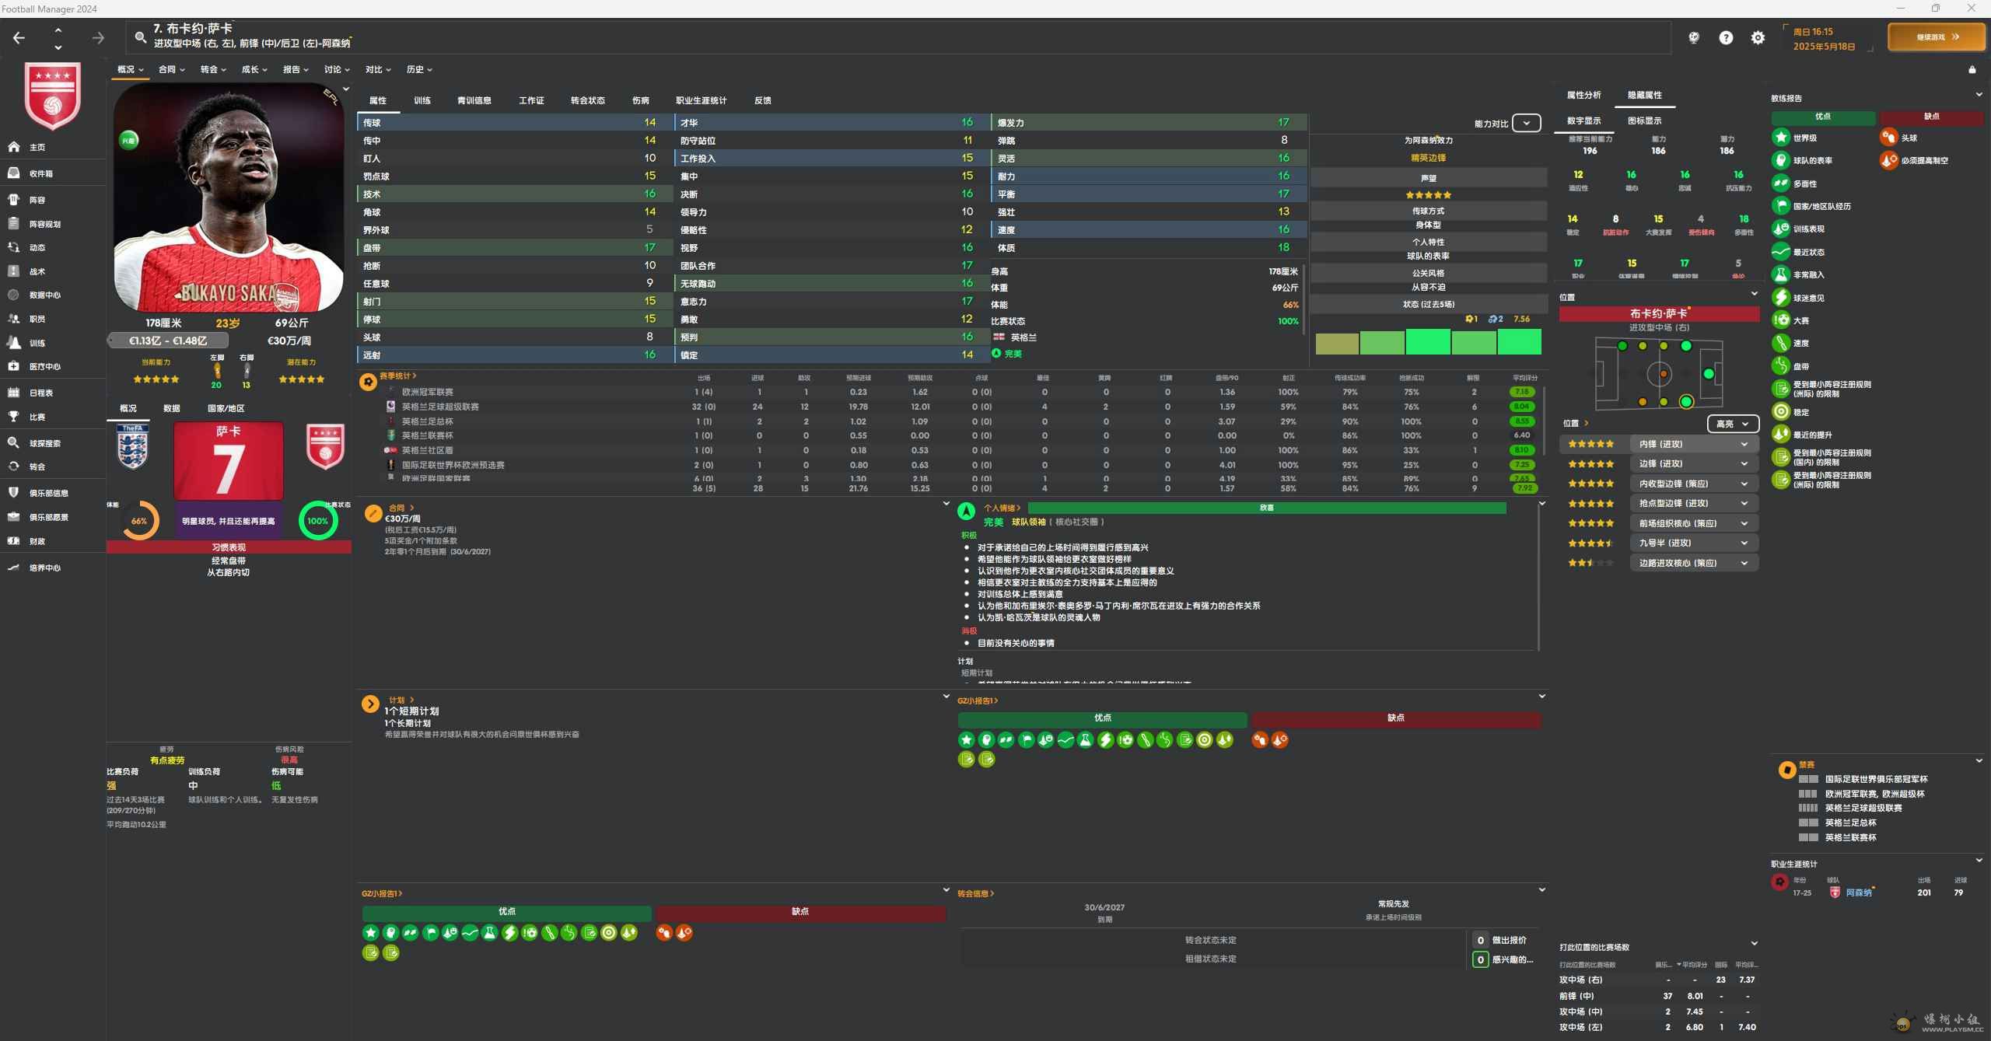Switch to the 转会状态 tab
The width and height of the screenshot is (1991, 1041).
[587, 100]
